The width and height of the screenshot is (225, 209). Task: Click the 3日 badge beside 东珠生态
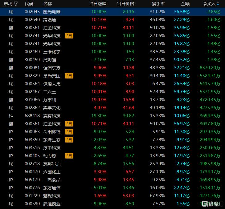tap(69, 140)
